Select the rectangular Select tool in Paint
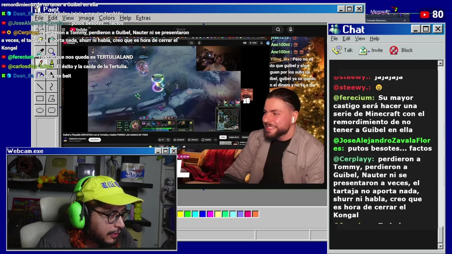The height and width of the screenshot is (254, 452). (52, 28)
